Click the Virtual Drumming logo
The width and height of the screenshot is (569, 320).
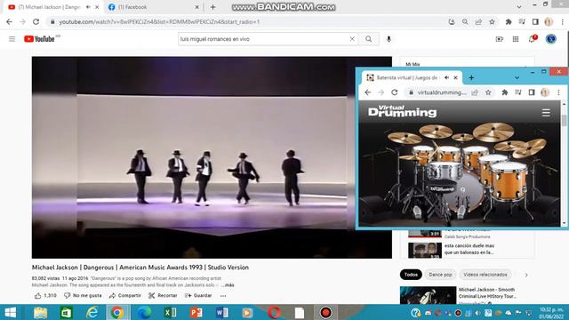[402, 111]
